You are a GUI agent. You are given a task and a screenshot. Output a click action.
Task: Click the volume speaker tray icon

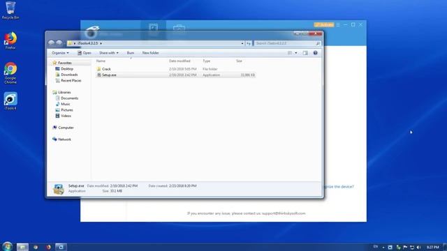pyautogui.click(x=418, y=248)
